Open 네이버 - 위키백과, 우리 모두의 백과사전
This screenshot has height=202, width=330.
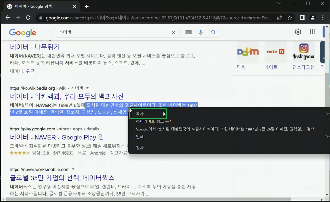pos(67,96)
